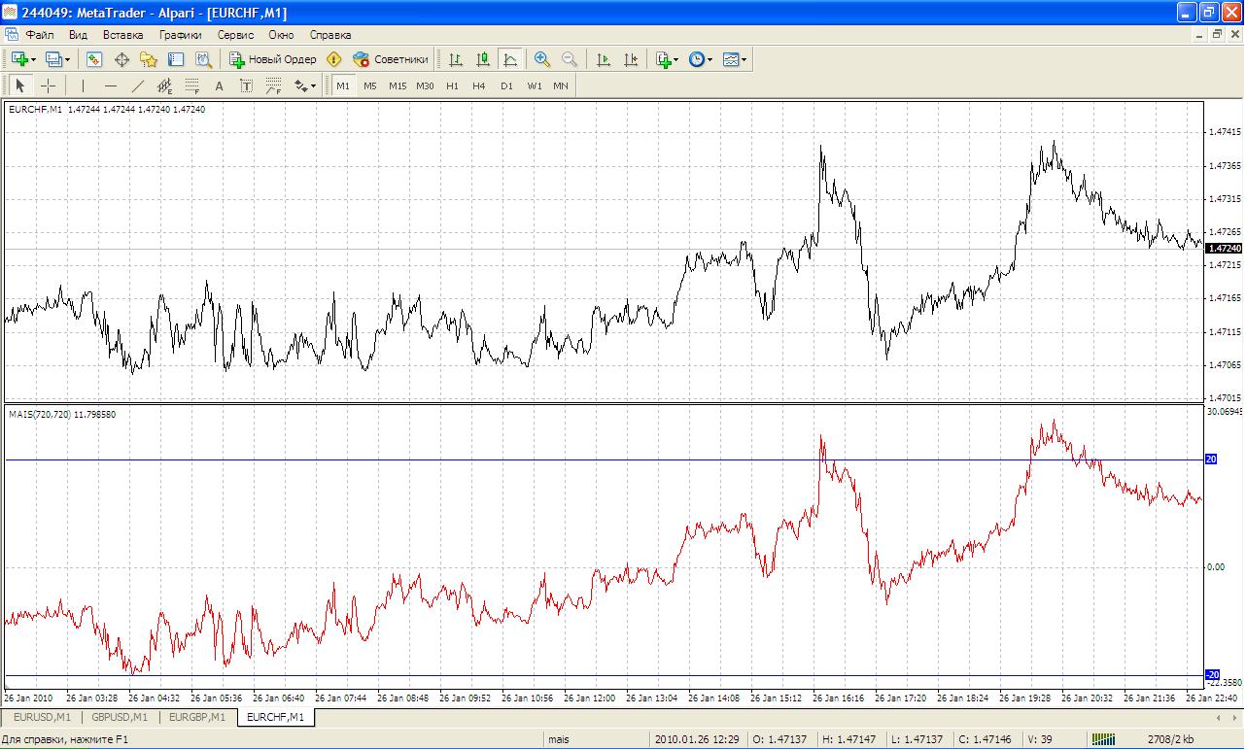Image resolution: width=1246 pixels, height=749 pixels.
Task: Click the yellow diamond alert icon
Action: tap(334, 59)
